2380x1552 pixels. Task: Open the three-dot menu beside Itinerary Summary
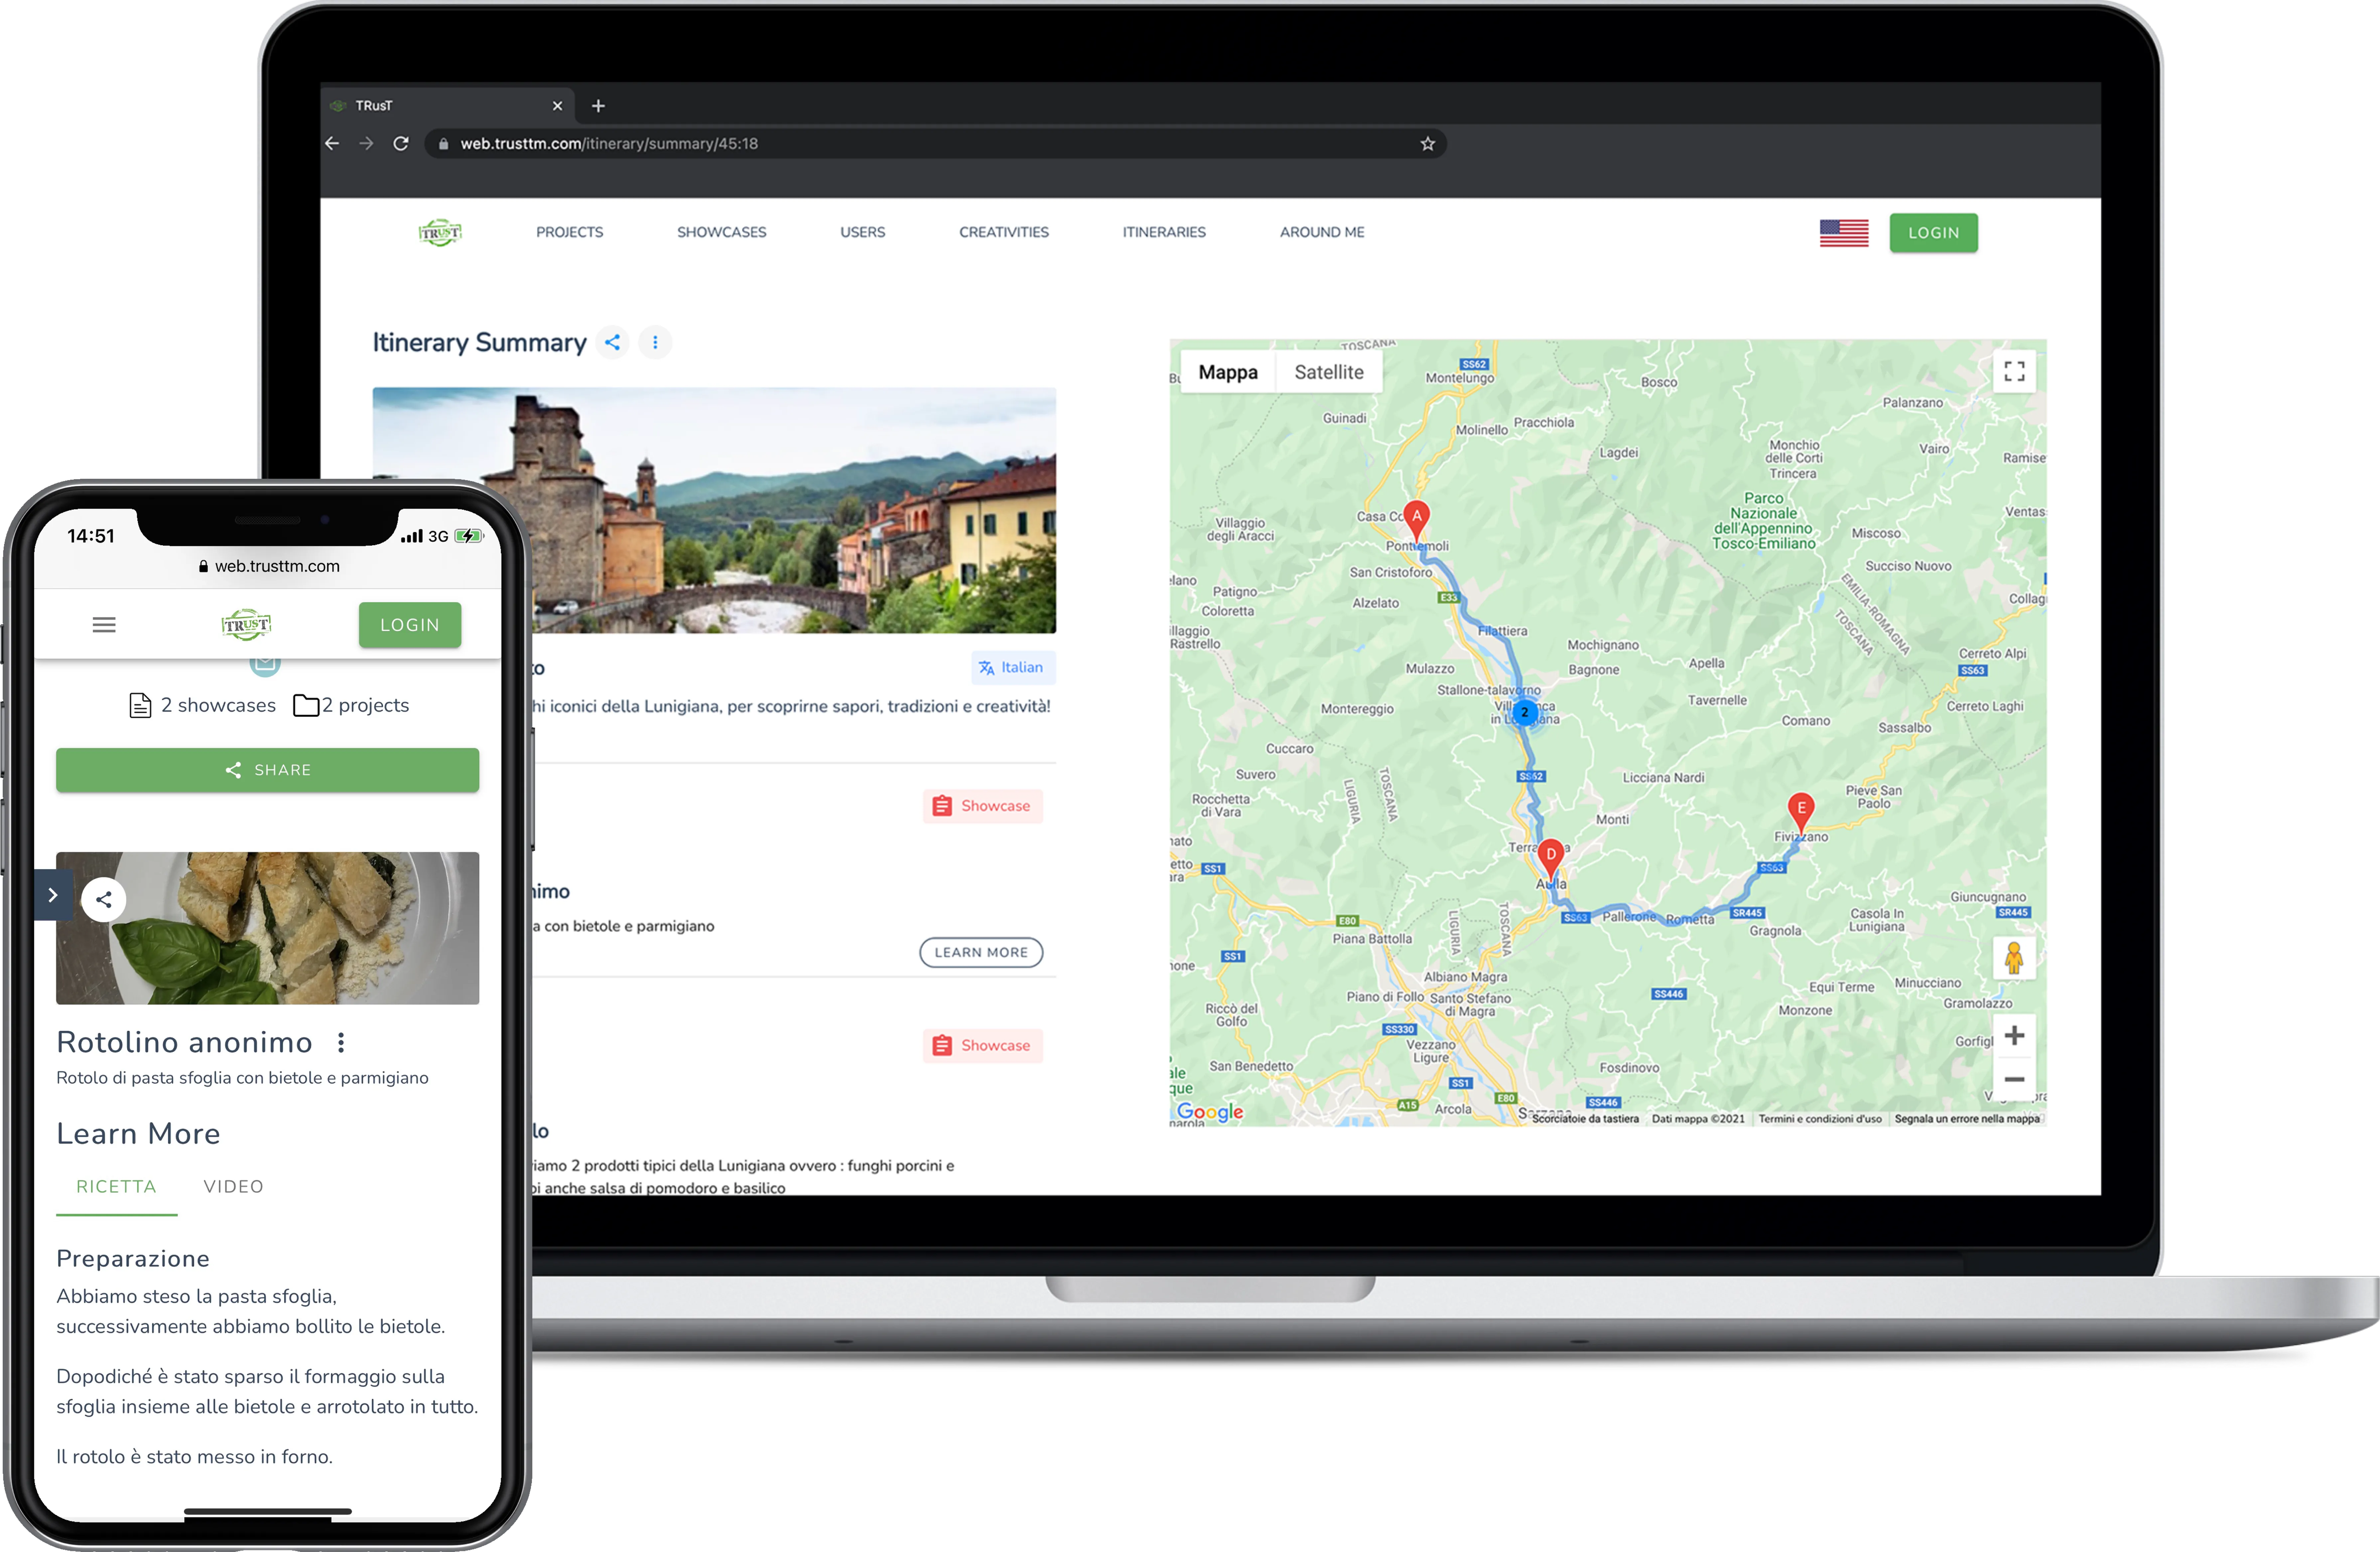pyautogui.click(x=655, y=342)
